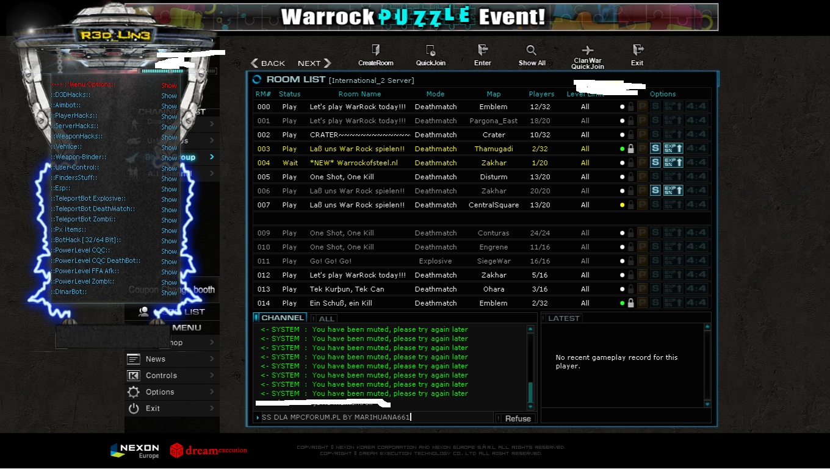Expand the WeaponHacks hack category

[x=77, y=136]
